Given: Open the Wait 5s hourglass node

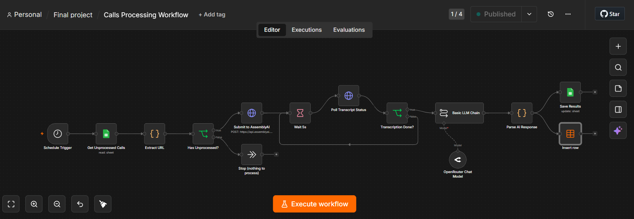Looking at the screenshot, I should click(300, 113).
